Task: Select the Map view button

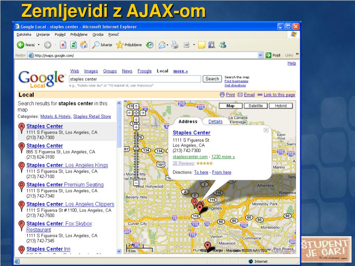Action: 231,106
